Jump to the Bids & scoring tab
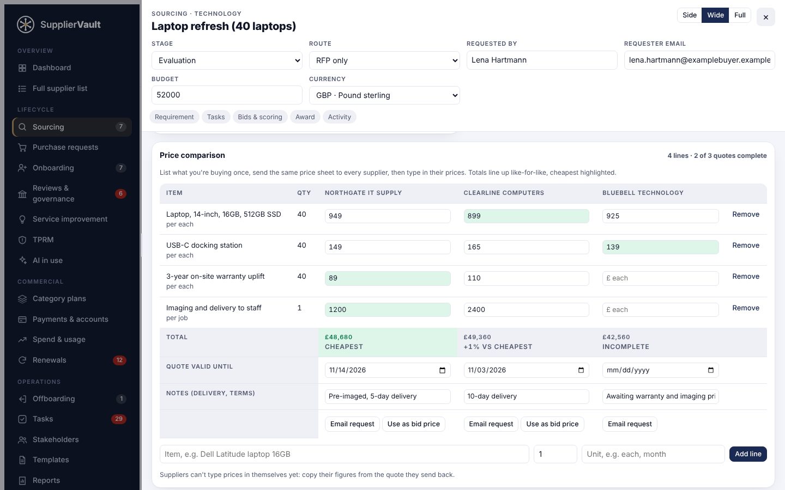The image size is (785, 490). [260, 117]
